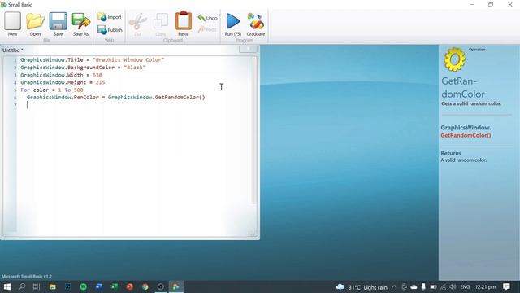Click the Returns heading in help panel
The width and height of the screenshot is (520, 293).
(x=451, y=153)
